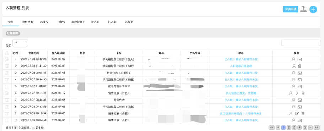Switch to the 已提交 tab

tap(61, 22)
